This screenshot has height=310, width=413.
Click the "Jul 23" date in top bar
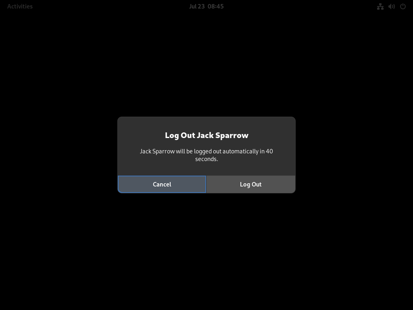[197, 6]
